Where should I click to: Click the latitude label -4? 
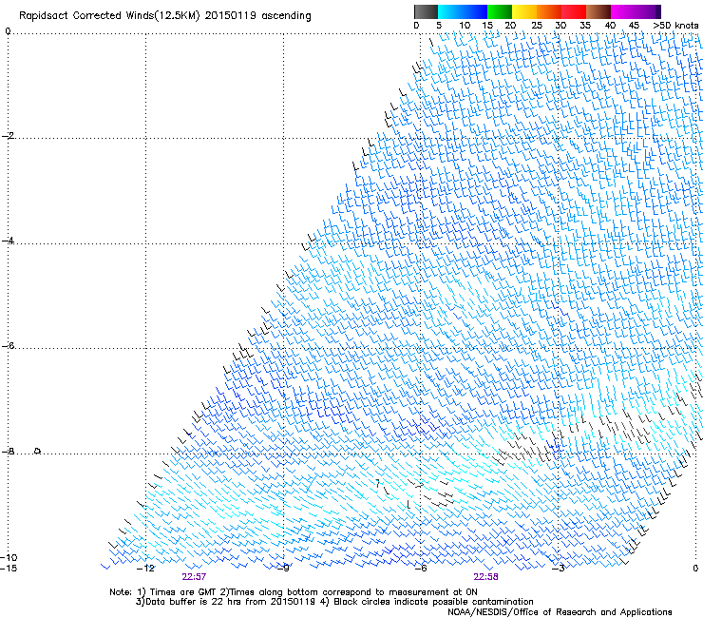point(8,241)
